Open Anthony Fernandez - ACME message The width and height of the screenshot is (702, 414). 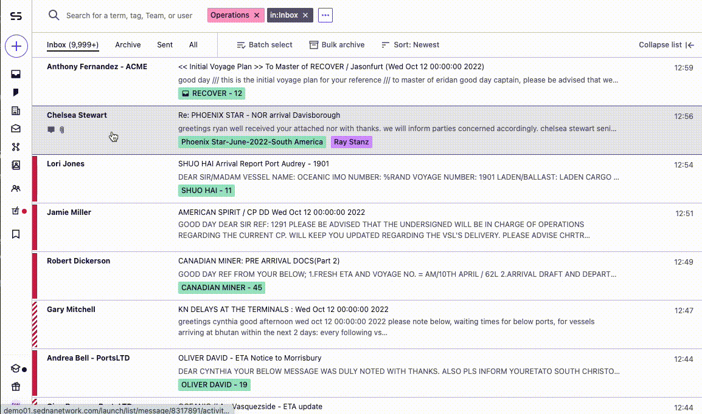click(367, 81)
